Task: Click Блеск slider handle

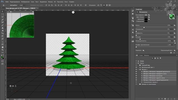Action: click(144, 27)
